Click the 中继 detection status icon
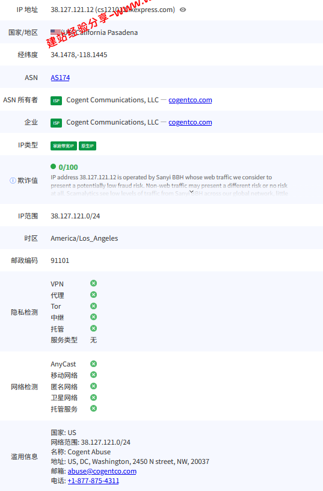Image resolution: width=323 pixels, height=491 pixels. click(94, 317)
